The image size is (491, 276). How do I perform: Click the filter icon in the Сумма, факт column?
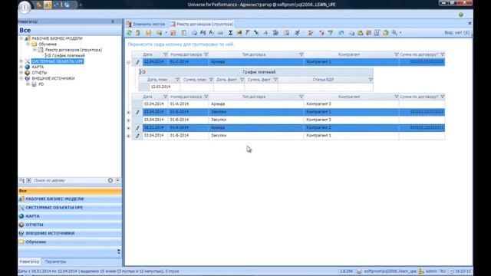tap(275, 80)
